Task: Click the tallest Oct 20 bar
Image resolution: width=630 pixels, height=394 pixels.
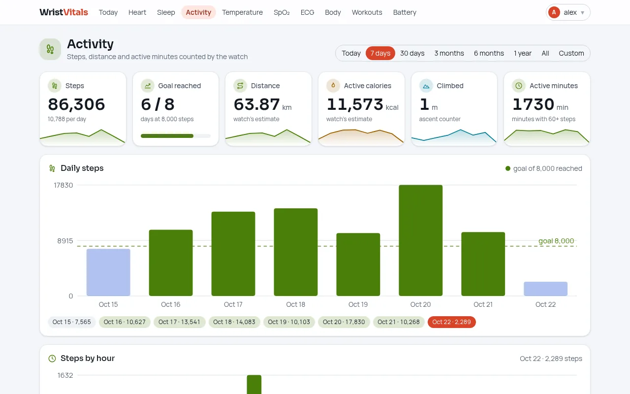Action: click(x=421, y=240)
